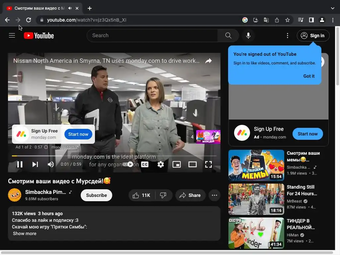Open a new browser tab
The height and width of the screenshot is (255, 340).
click(90, 8)
